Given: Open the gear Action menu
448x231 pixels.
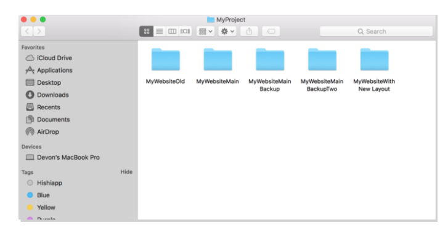Looking at the screenshot, I should (227, 31).
